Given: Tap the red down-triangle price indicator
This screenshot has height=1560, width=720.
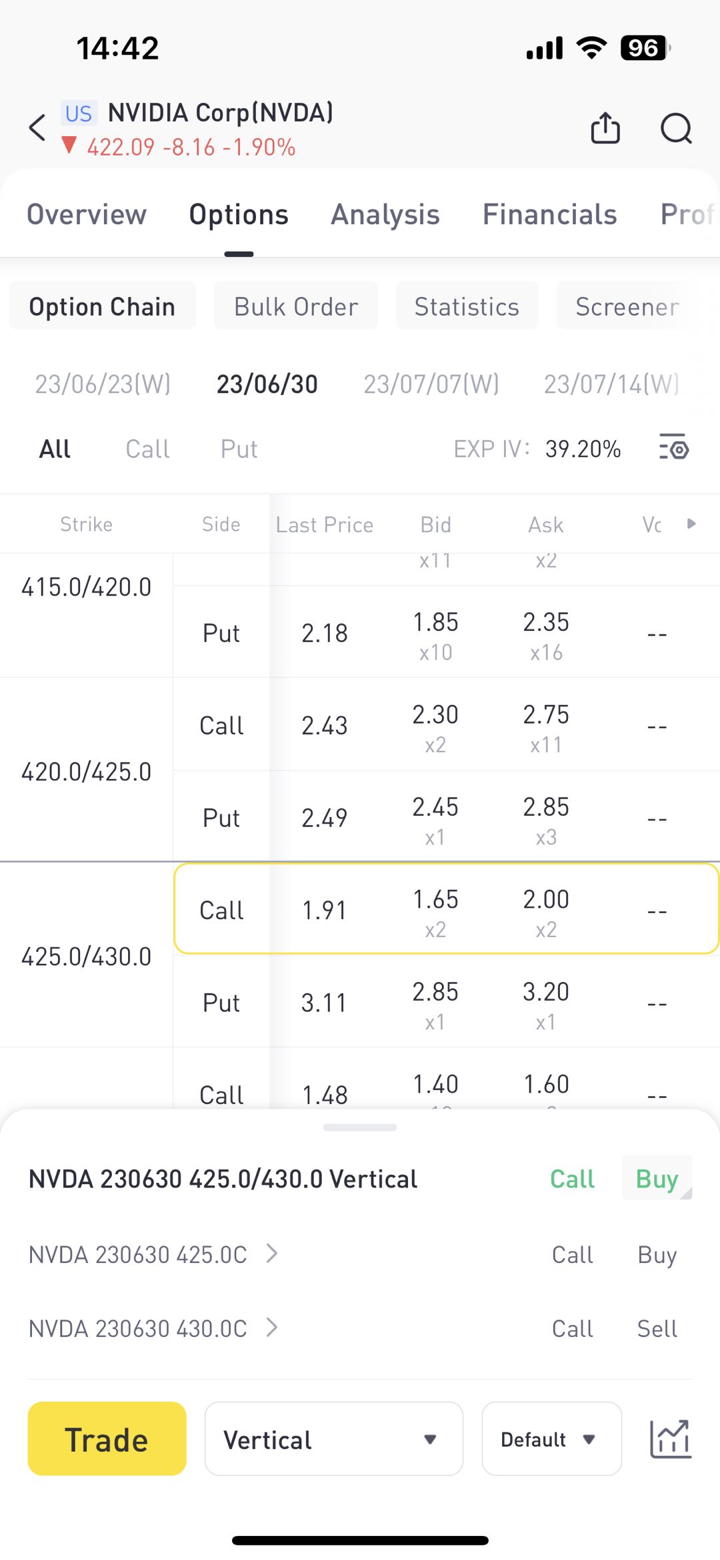Looking at the screenshot, I should pos(69,146).
